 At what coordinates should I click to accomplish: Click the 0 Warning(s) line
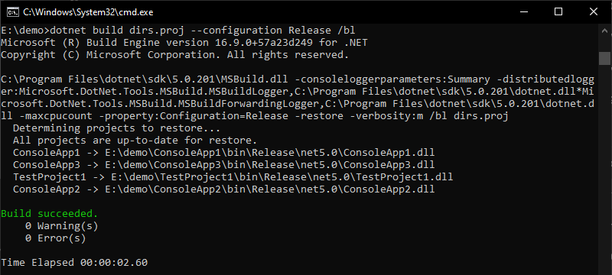click(x=62, y=226)
